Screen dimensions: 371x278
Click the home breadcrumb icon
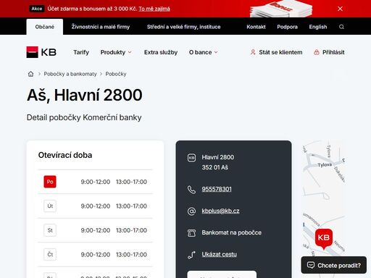[30, 74]
